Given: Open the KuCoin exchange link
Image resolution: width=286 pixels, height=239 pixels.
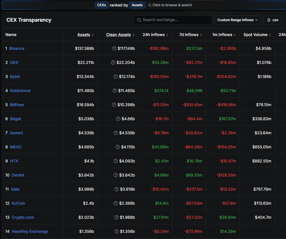Looking at the screenshot, I should pyautogui.click(x=18, y=203).
